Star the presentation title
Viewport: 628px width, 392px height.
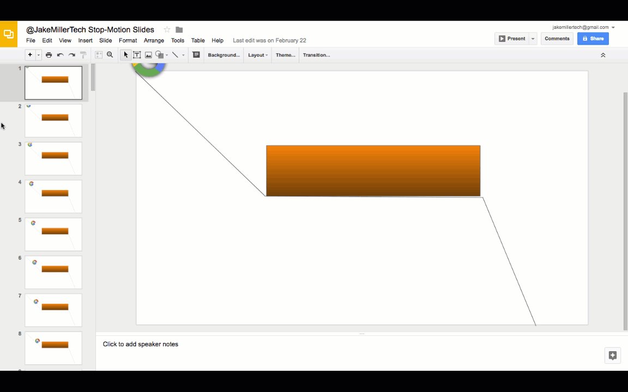167,29
